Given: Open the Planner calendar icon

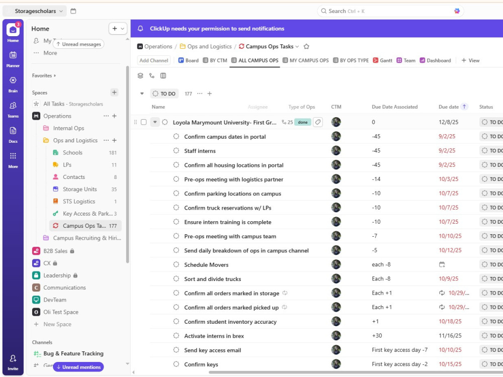Looking at the screenshot, I should 13,55.
